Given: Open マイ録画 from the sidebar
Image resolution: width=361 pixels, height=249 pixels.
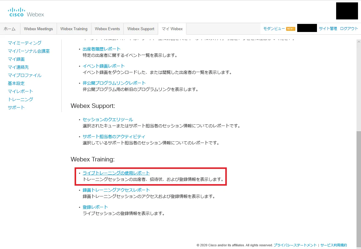Looking at the screenshot, I should [x=16, y=59].
